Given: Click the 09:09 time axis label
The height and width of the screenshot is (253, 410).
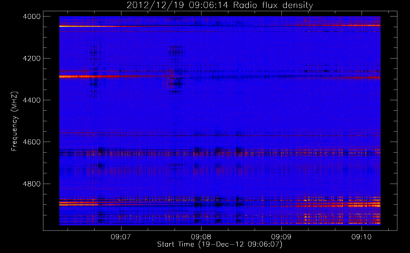Looking at the screenshot, I should click(x=281, y=237).
